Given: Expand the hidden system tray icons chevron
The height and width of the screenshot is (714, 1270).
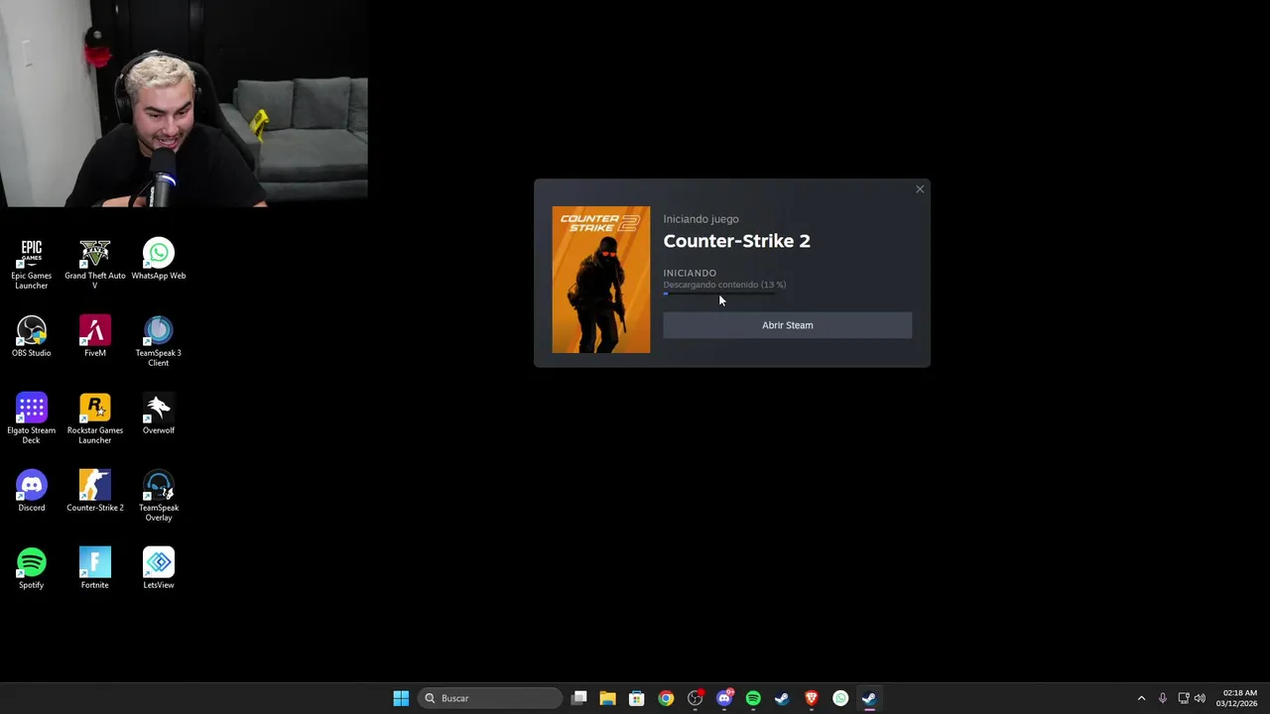Looking at the screenshot, I should 1141,698.
